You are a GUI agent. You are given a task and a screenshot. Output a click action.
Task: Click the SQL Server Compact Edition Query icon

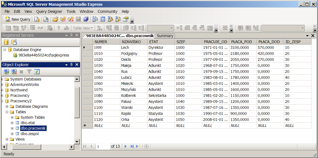[46, 19]
